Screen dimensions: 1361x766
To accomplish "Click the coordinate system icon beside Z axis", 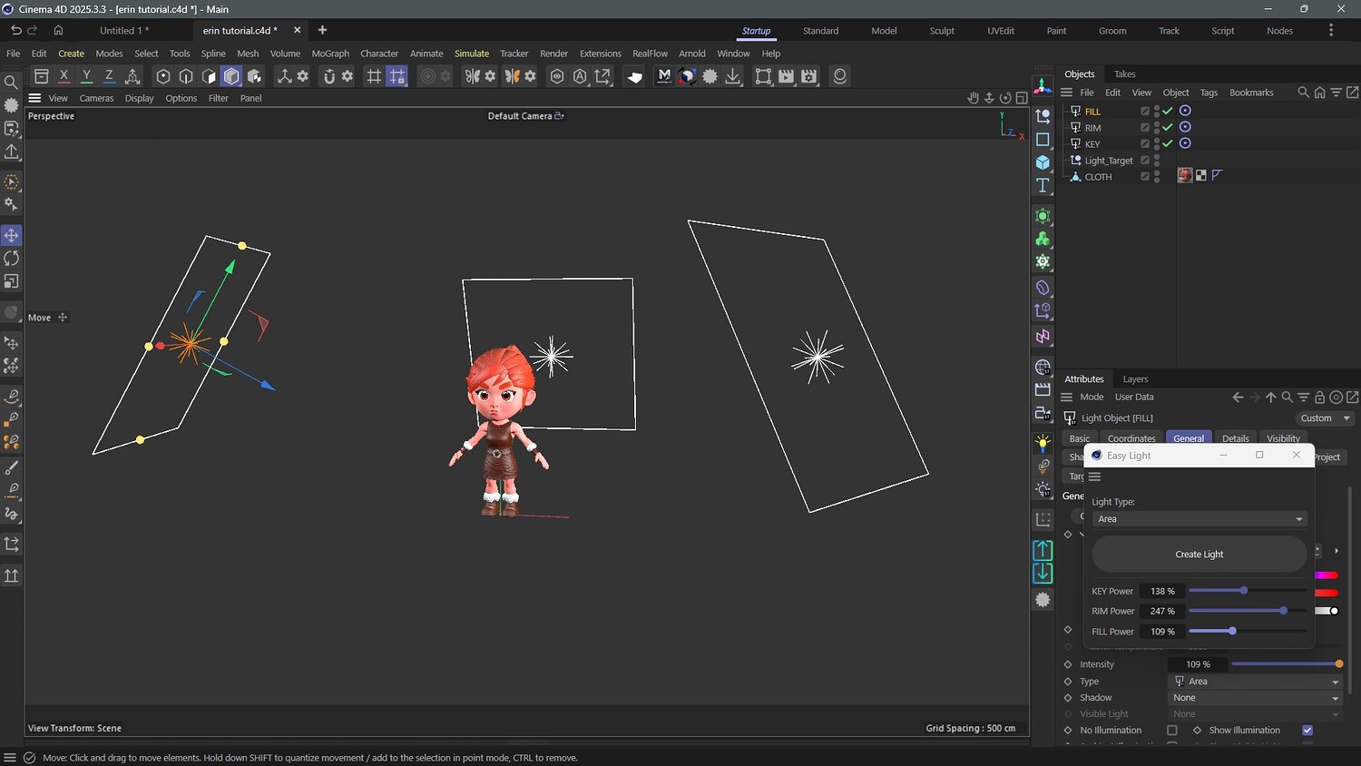I will (x=132, y=76).
